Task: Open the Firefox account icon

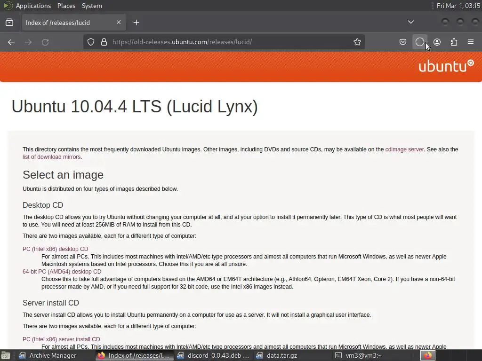Action: coord(437,42)
